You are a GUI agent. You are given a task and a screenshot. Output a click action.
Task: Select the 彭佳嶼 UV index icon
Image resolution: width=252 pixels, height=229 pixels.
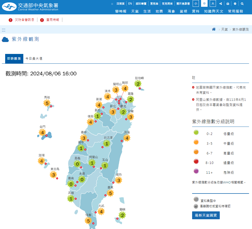coord(138,84)
